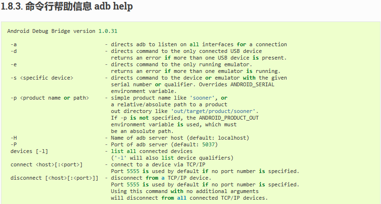Click the first port 5555 in the connect description
Image resolution: width=381 pixels, height=204 pixels.
coord(133,171)
